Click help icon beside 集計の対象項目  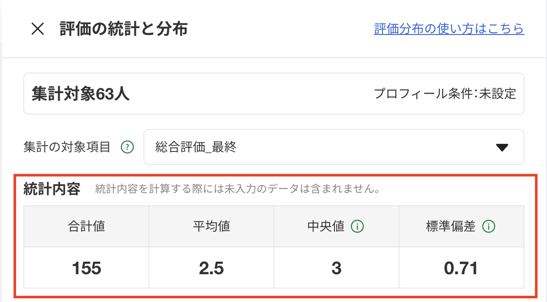[128, 147]
